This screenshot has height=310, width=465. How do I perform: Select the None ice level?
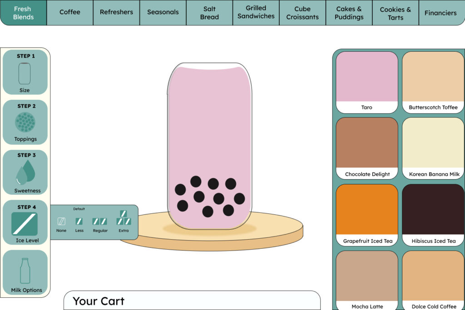[61, 222]
